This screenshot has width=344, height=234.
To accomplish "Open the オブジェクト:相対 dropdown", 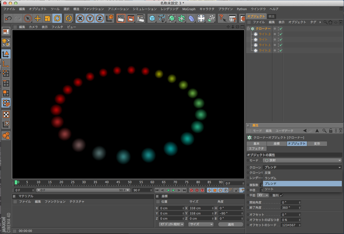I will coord(172,224).
